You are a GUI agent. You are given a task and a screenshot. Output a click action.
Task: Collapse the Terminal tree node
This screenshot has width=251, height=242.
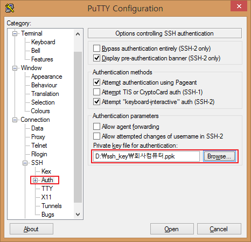[x=15, y=33]
